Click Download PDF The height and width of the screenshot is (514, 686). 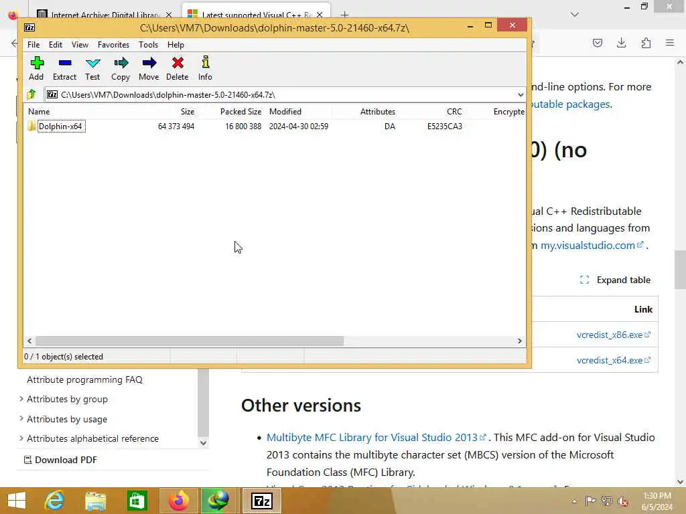(x=60, y=460)
